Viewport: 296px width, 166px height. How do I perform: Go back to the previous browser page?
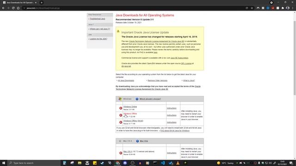[x=3, y=8]
